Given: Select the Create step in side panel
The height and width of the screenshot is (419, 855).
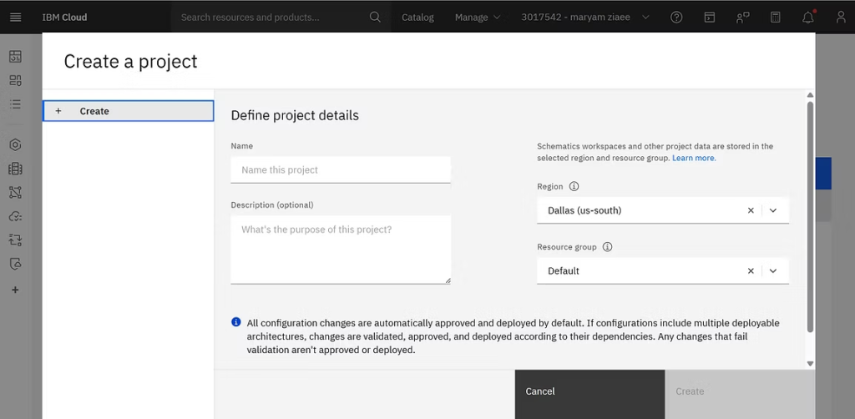Looking at the screenshot, I should point(128,111).
